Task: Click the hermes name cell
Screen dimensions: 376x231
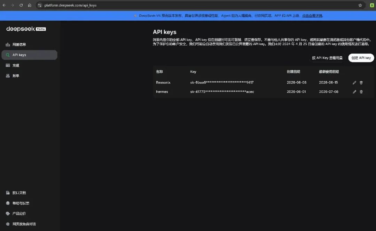Action: [162, 92]
